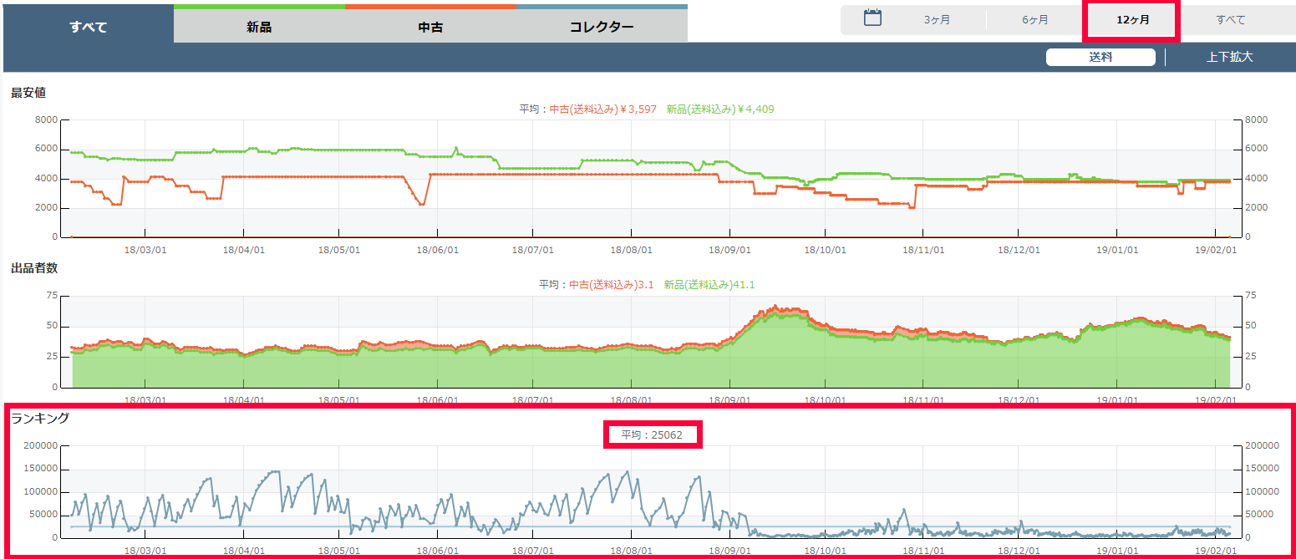Hide 新品(送料込み) 41.1 series in 出品者数 chart

tap(709, 285)
